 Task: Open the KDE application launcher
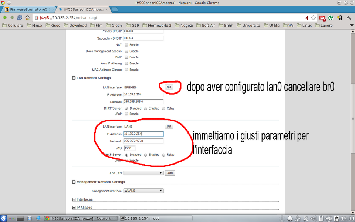(x=4, y=218)
